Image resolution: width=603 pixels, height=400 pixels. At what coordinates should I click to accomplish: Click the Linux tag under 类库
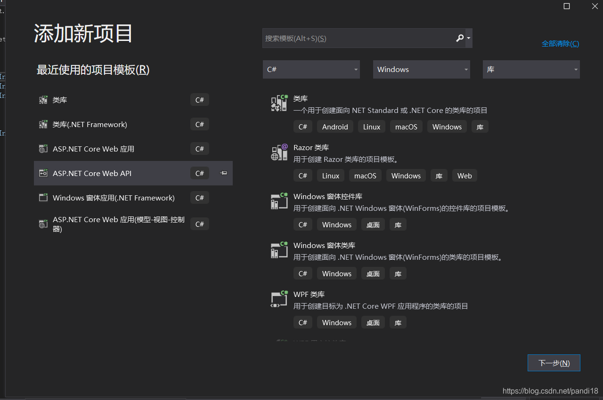[x=372, y=127]
